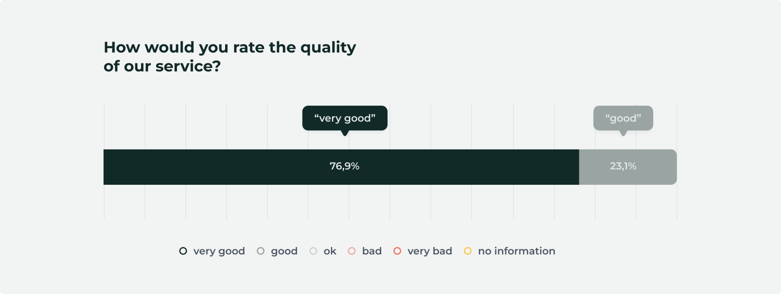
Task: Click the pink bad legend circle
Action: click(x=352, y=251)
